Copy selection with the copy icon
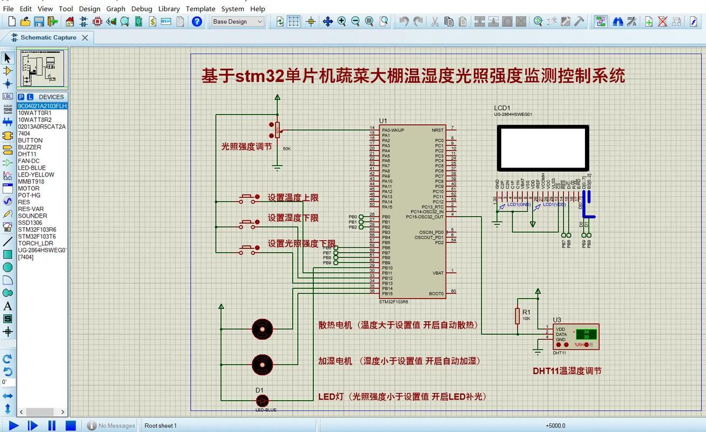Viewport: 706px width, 432px height. pos(448,22)
